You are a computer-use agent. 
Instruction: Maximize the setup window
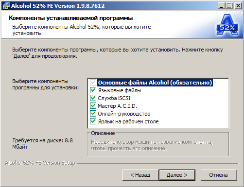(x=229, y=6)
